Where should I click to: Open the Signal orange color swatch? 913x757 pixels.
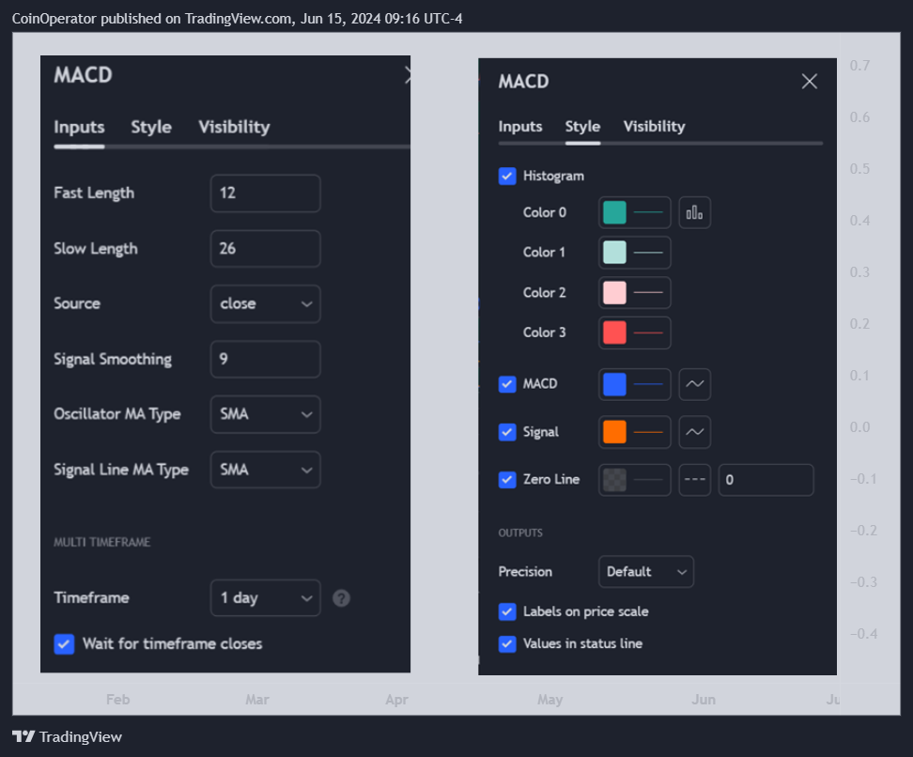click(x=614, y=432)
